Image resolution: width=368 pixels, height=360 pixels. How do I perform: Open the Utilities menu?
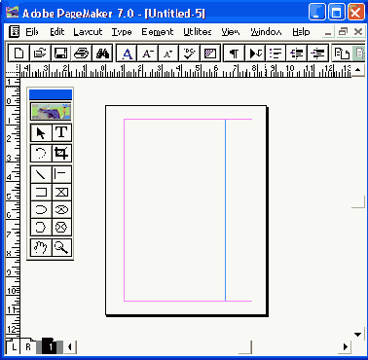(x=198, y=32)
